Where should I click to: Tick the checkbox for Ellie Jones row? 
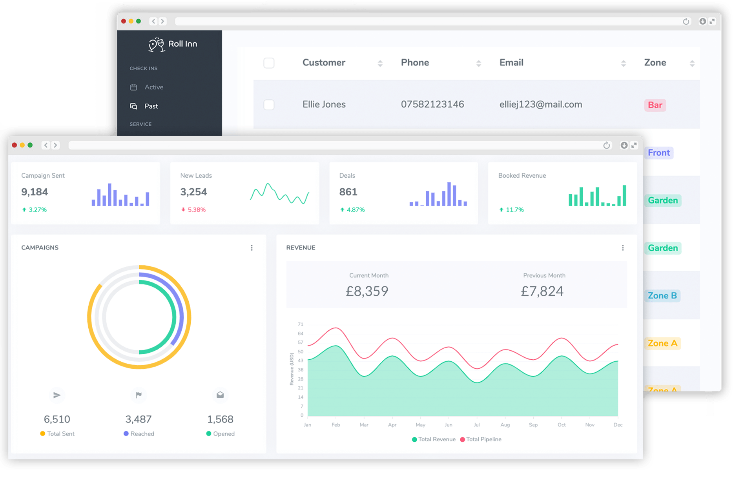point(269,105)
